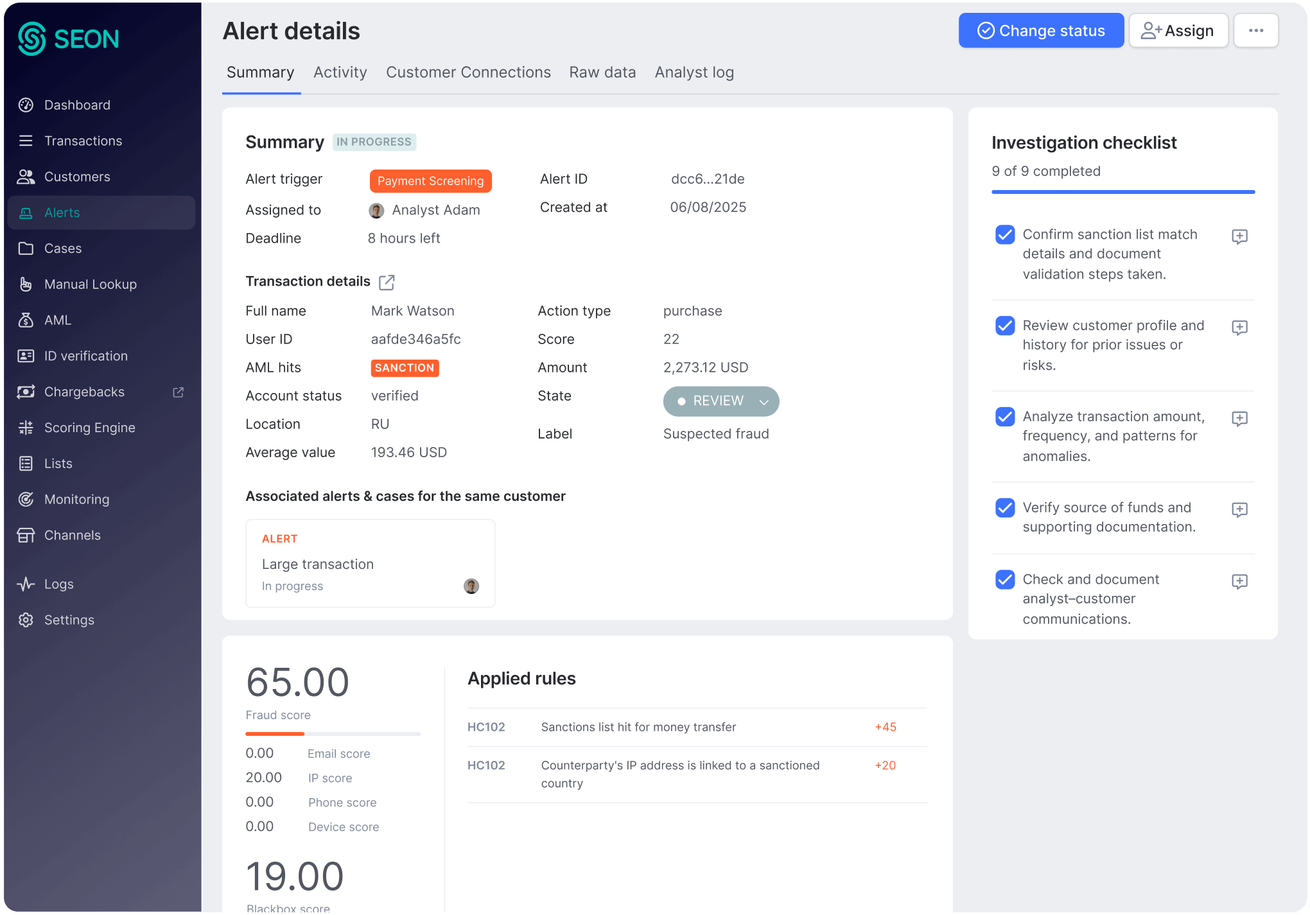
Task: Open the Dashboard sidebar icon
Action: [26, 105]
